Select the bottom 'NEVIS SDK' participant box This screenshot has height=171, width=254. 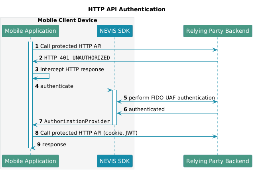115,161
